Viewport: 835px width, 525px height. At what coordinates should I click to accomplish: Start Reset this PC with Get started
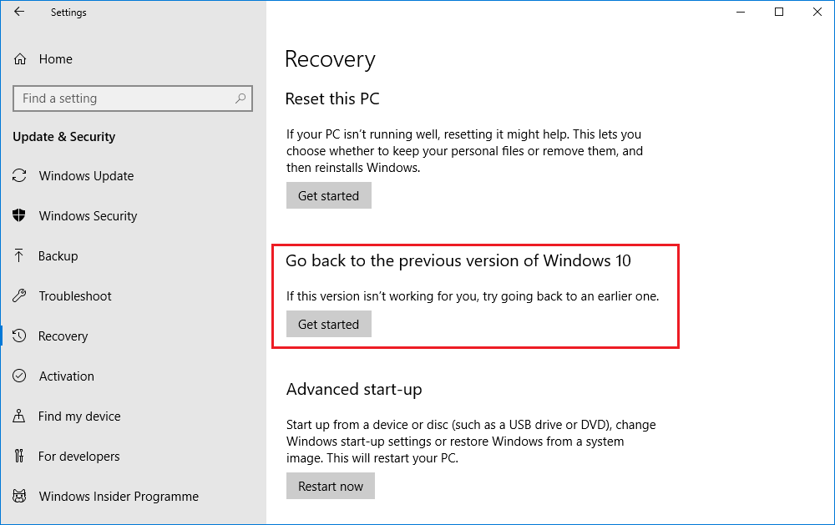tap(328, 195)
